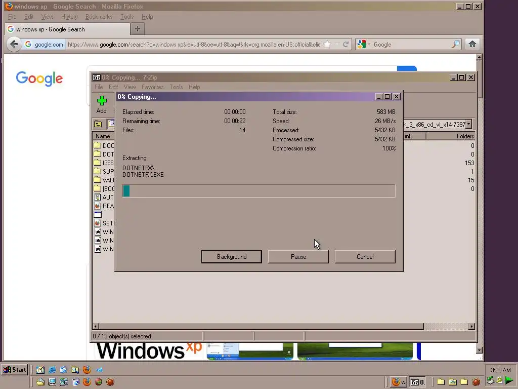518x389 pixels.
Task: Select the [BOO folder in 7-Zip list
Action: pos(103,188)
